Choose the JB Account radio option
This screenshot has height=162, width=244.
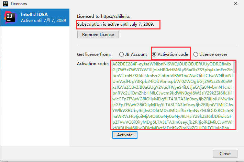click(133, 54)
